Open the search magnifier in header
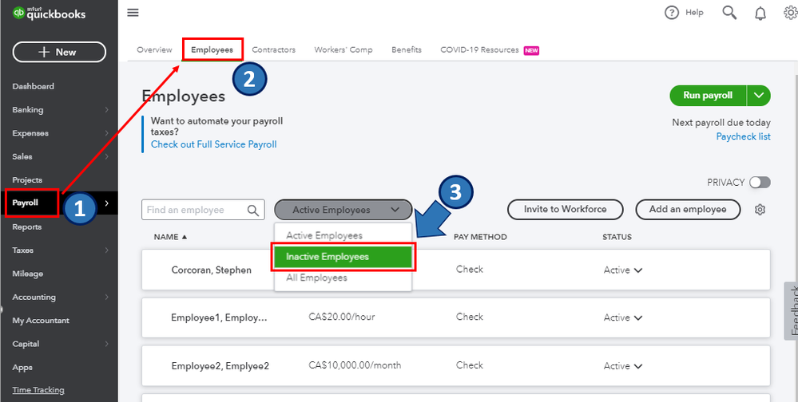The image size is (798, 402). (x=729, y=13)
